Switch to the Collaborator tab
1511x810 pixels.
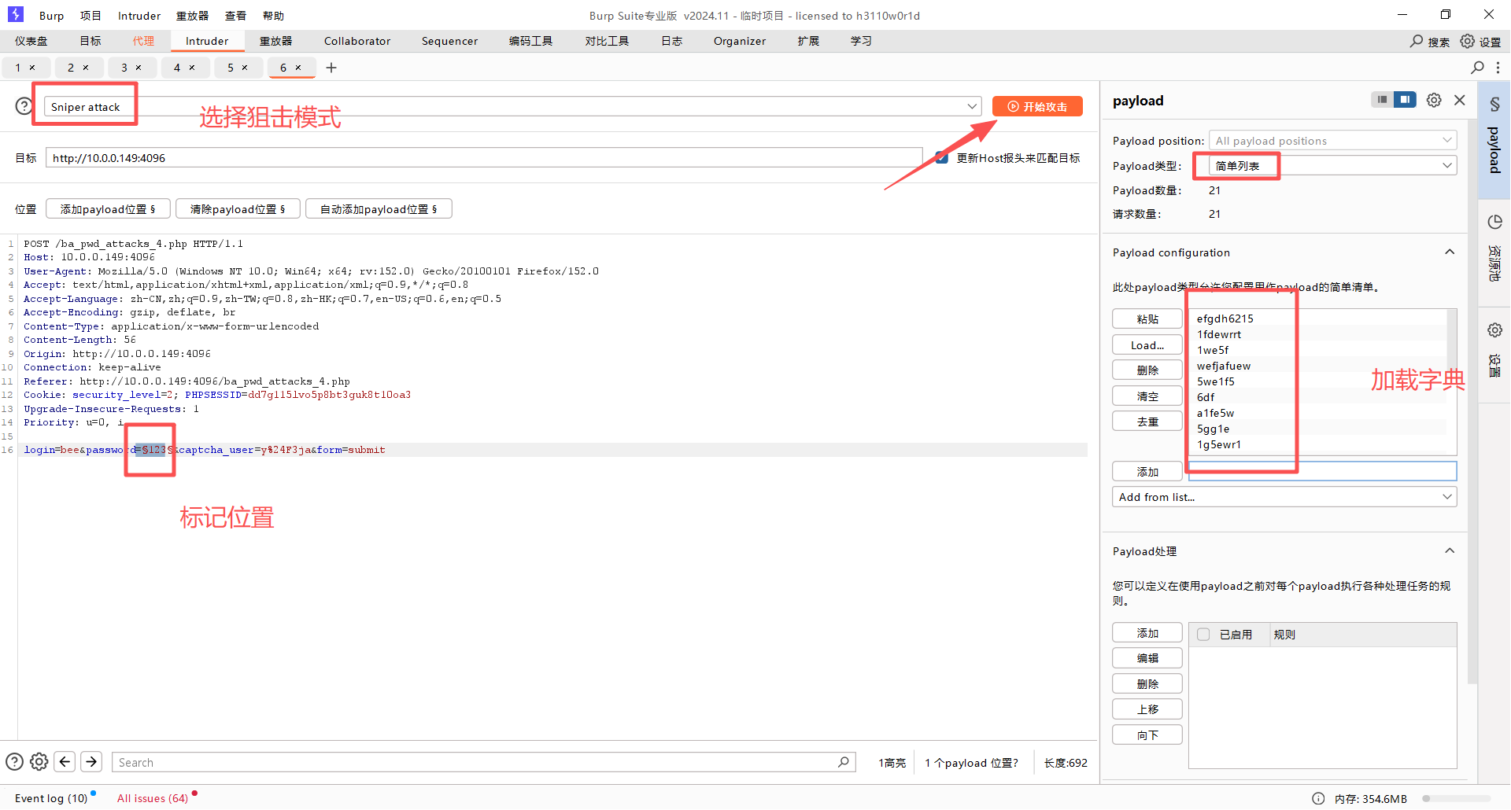coord(357,41)
